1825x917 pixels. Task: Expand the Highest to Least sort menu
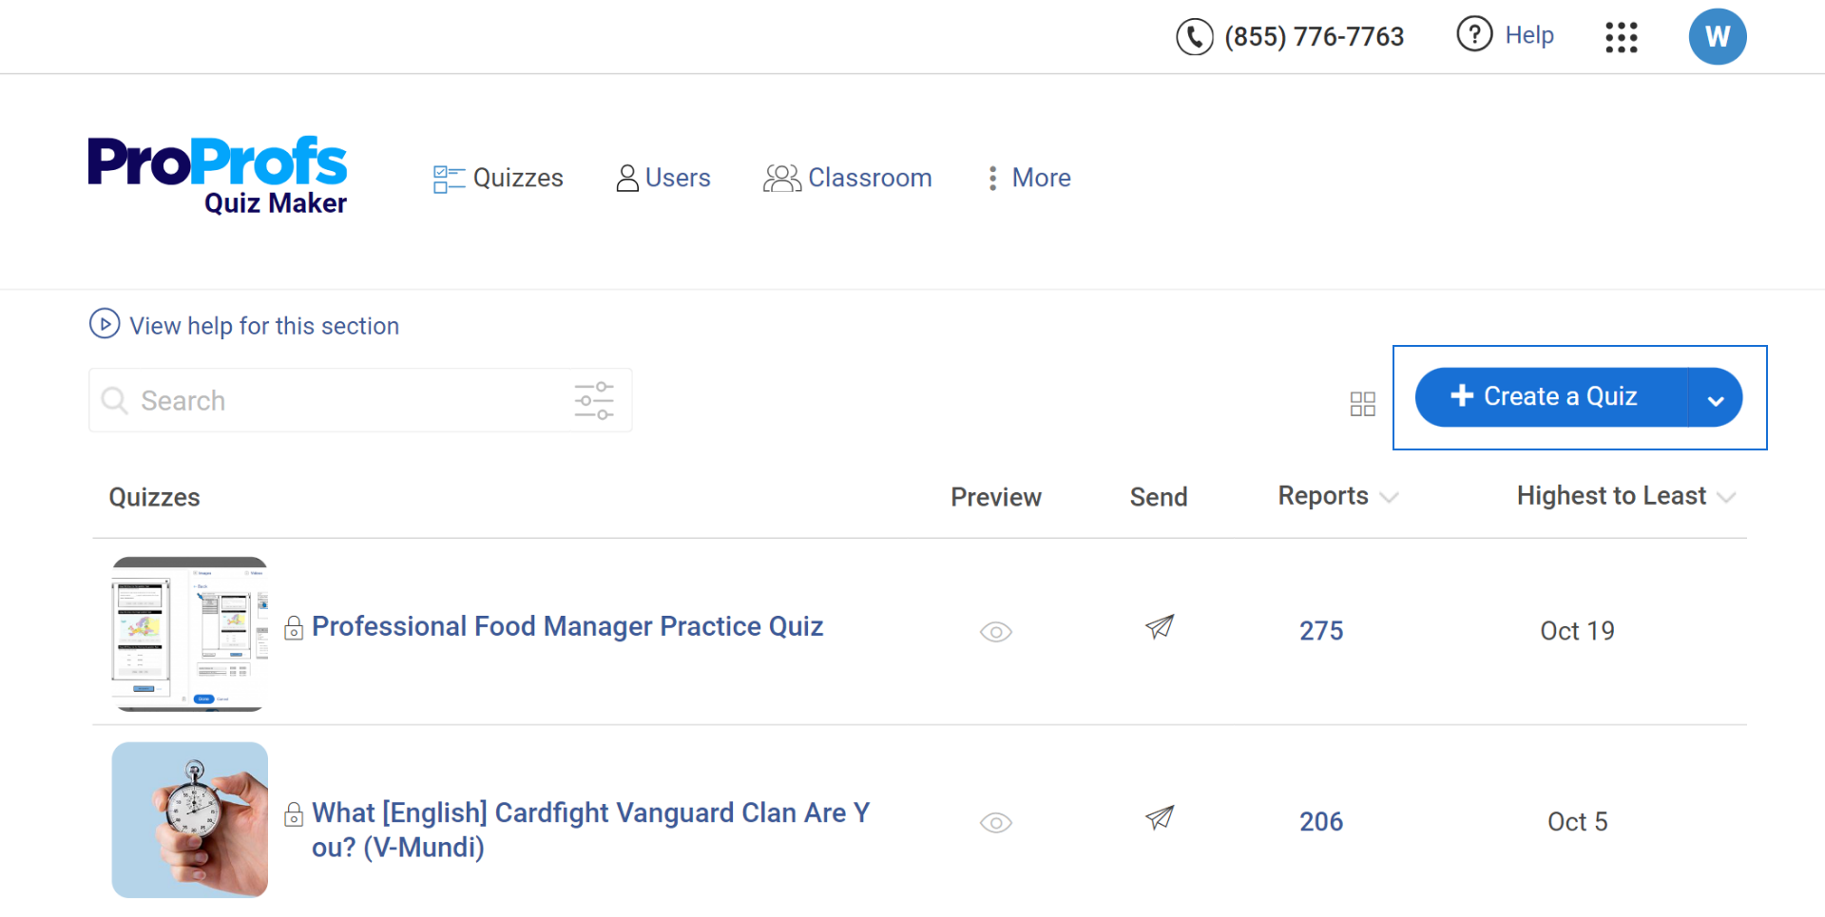pyautogui.click(x=1726, y=497)
